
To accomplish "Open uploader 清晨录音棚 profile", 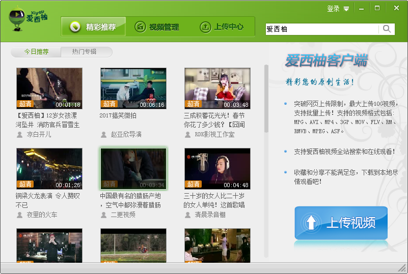I will coord(210,215).
